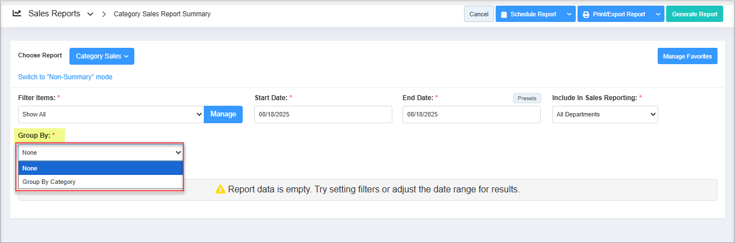
Task: Open the Print/Export Report dropdown arrow
Action: tap(657, 15)
